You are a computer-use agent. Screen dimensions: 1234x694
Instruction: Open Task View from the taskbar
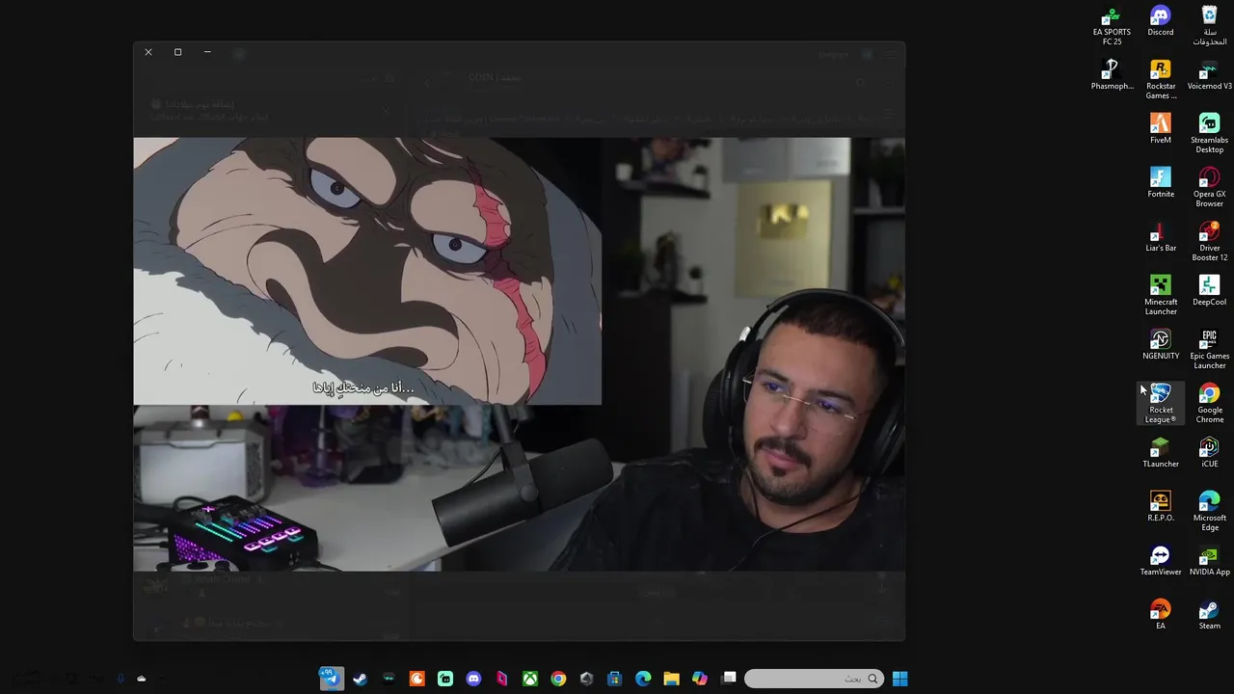(x=729, y=679)
